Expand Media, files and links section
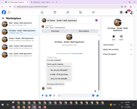 [x=118, y=50]
